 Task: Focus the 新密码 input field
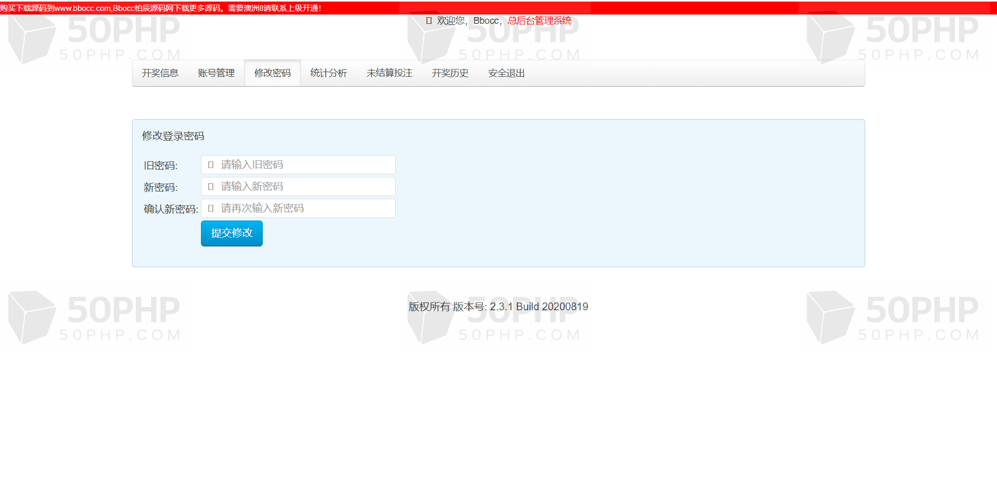(x=298, y=187)
